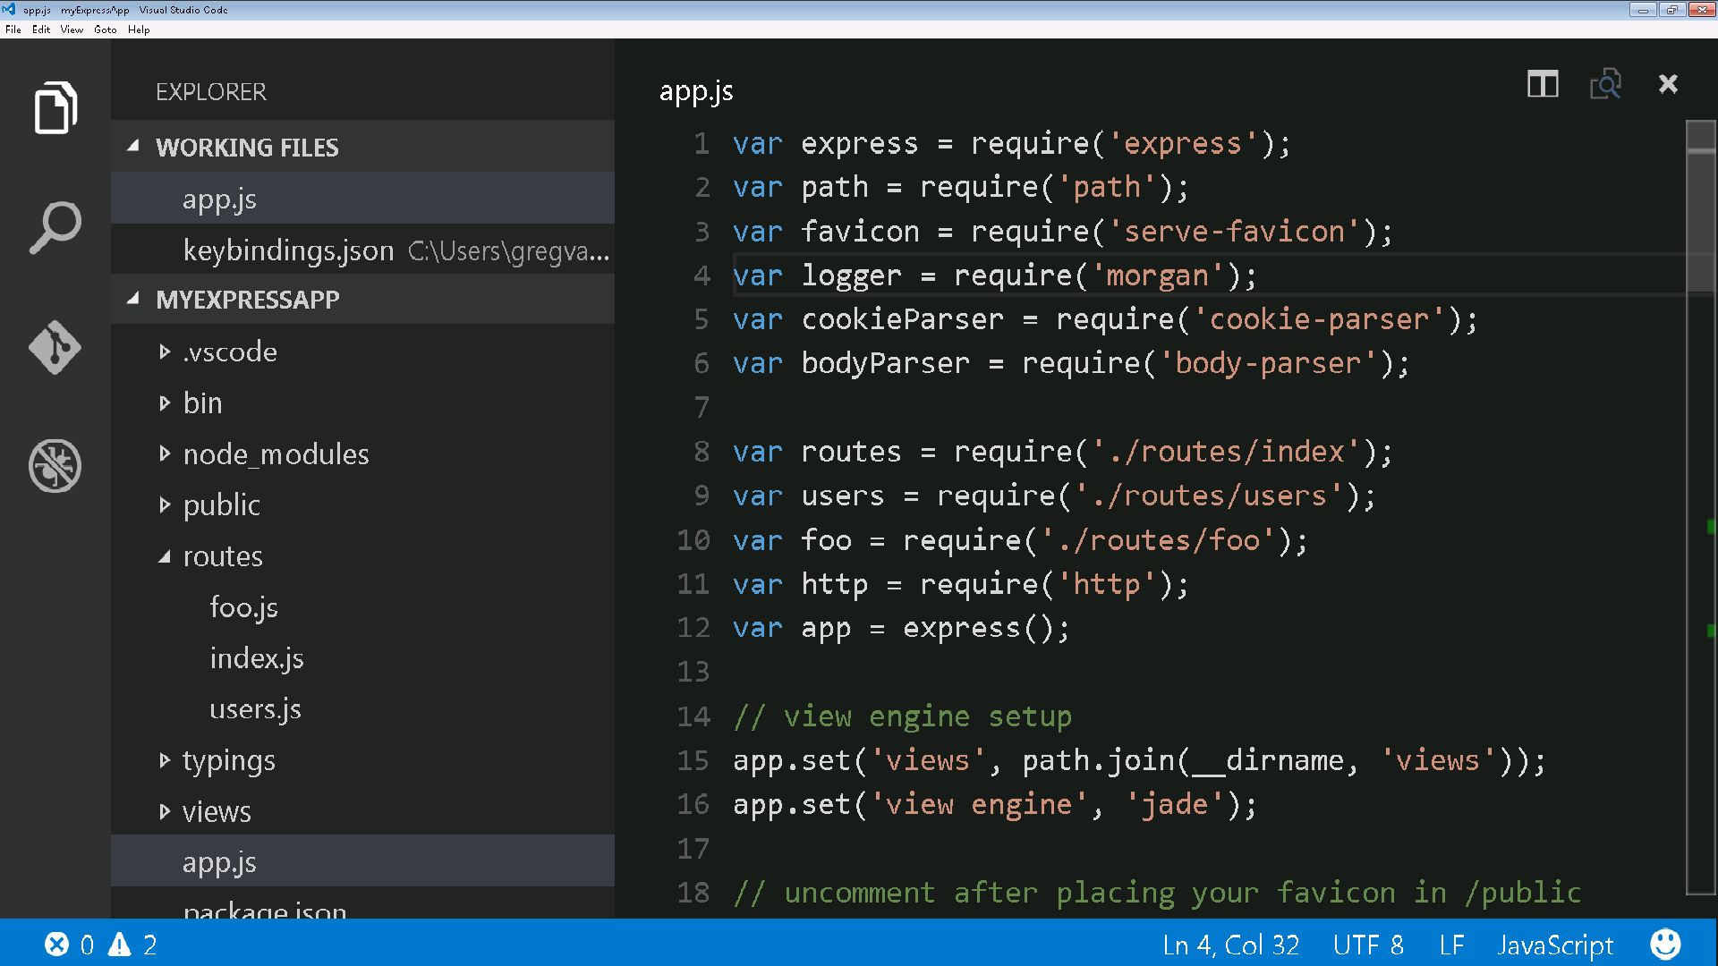This screenshot has width=1718, height=966.
Task: Close the app.js editor
Action: [1668, 85]
